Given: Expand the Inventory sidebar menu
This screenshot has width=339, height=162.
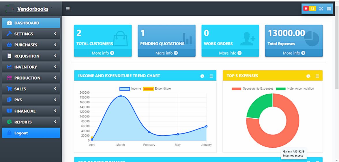Looking at the screenshot, I should click(31, 67).
